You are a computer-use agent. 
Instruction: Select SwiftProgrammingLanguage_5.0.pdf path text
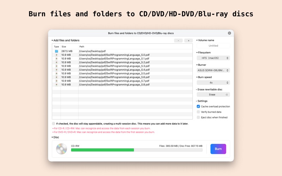click(x=114, y=55)
